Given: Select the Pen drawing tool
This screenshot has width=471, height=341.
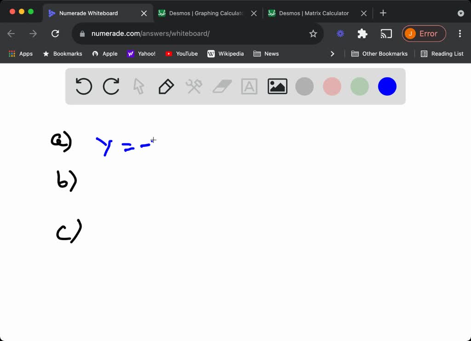Looking at the screenshot, I should pyautogui.click(x=166, y=86).
